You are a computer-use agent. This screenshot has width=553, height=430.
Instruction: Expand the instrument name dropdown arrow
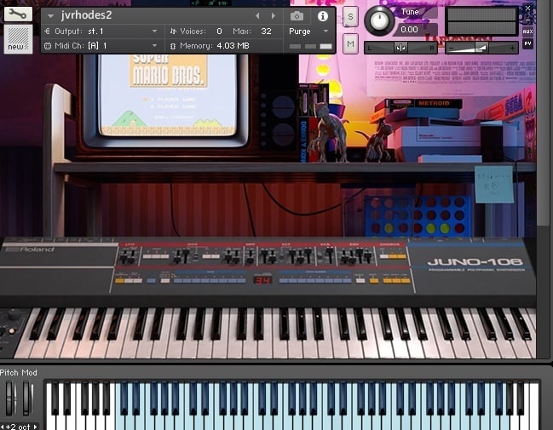[x=50, y=16]
